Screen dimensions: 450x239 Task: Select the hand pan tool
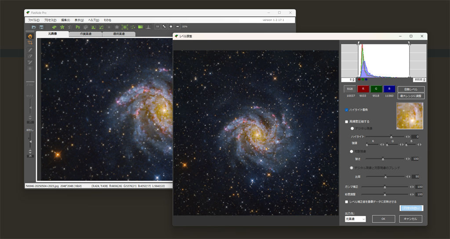[x=30, y=36]
